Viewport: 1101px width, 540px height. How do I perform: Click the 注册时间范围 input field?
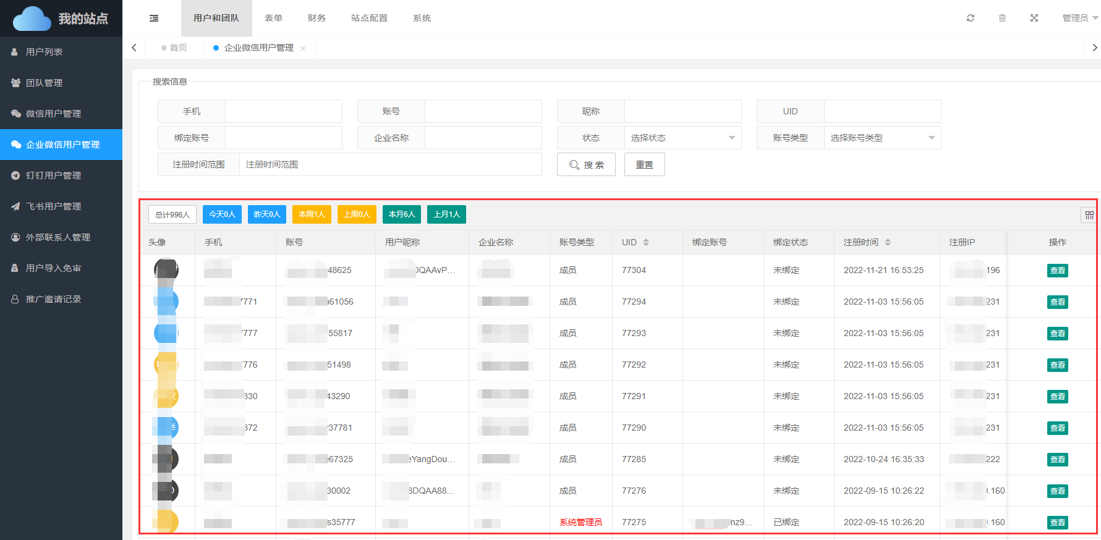(x=390, y=164)
